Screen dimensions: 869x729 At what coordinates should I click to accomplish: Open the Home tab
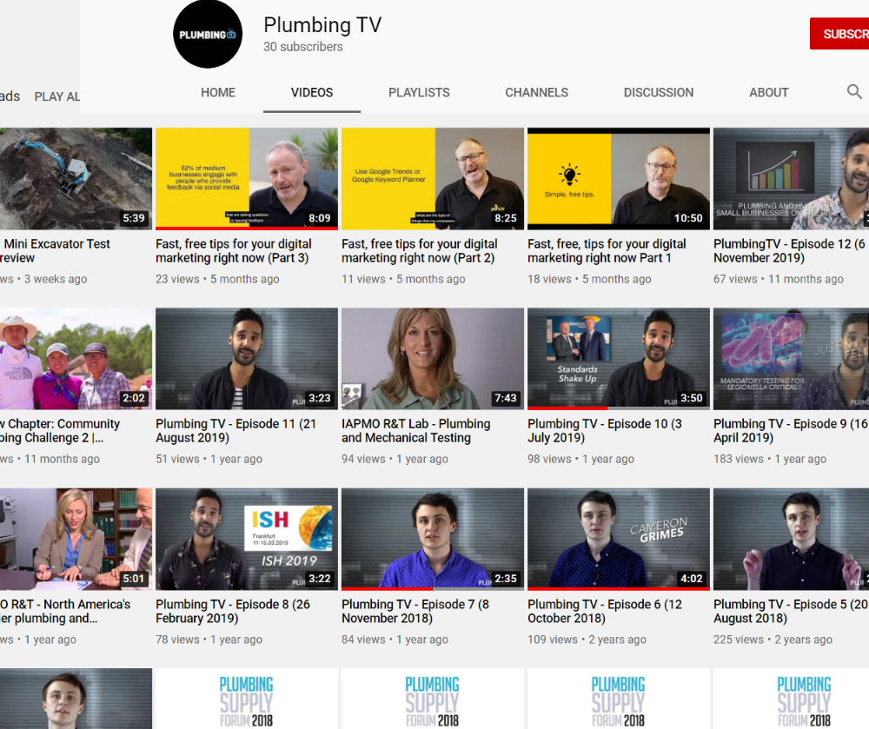(x=218, y=92)
